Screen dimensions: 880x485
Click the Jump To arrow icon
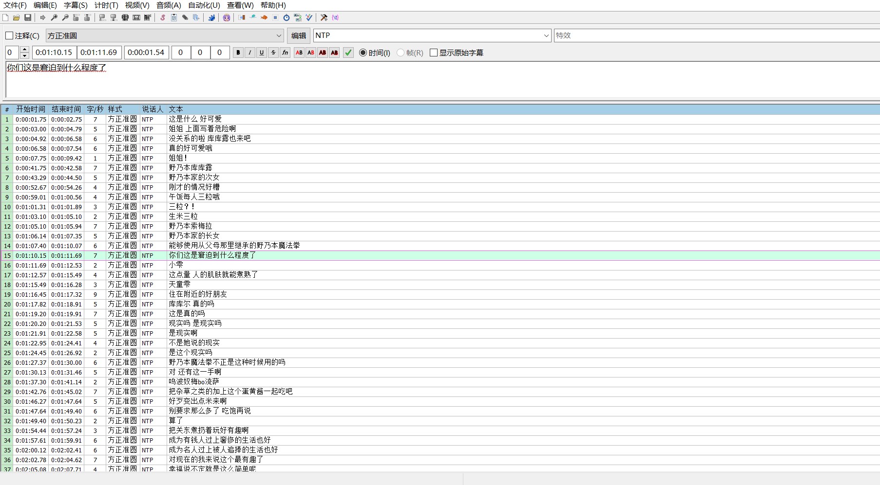(43, 18)
